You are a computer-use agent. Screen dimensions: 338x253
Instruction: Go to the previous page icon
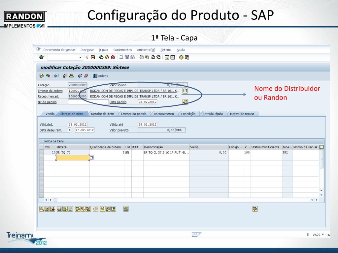(147, 57)
